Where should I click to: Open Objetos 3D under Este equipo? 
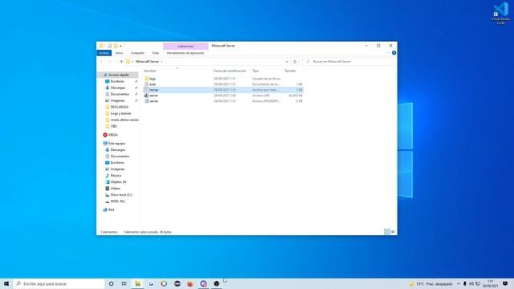pos(118,182)
